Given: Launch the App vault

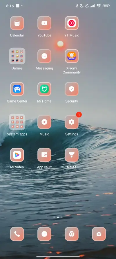Looking at the screenshot, I should coord(44,155).
